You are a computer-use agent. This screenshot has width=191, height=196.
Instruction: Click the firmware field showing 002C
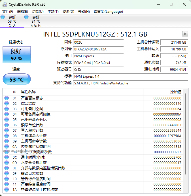coord(98,42)
